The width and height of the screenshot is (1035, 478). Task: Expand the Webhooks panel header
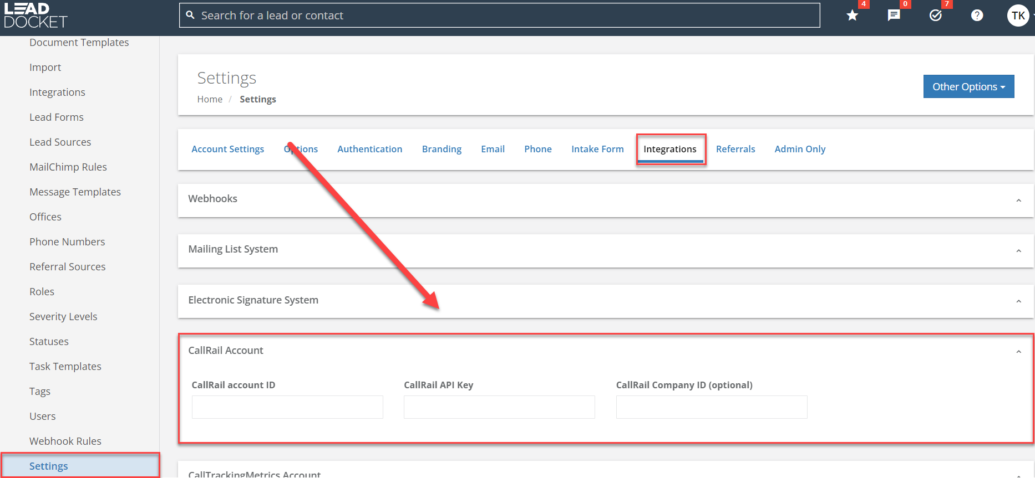pyautogui.click(x=605, y=199)
